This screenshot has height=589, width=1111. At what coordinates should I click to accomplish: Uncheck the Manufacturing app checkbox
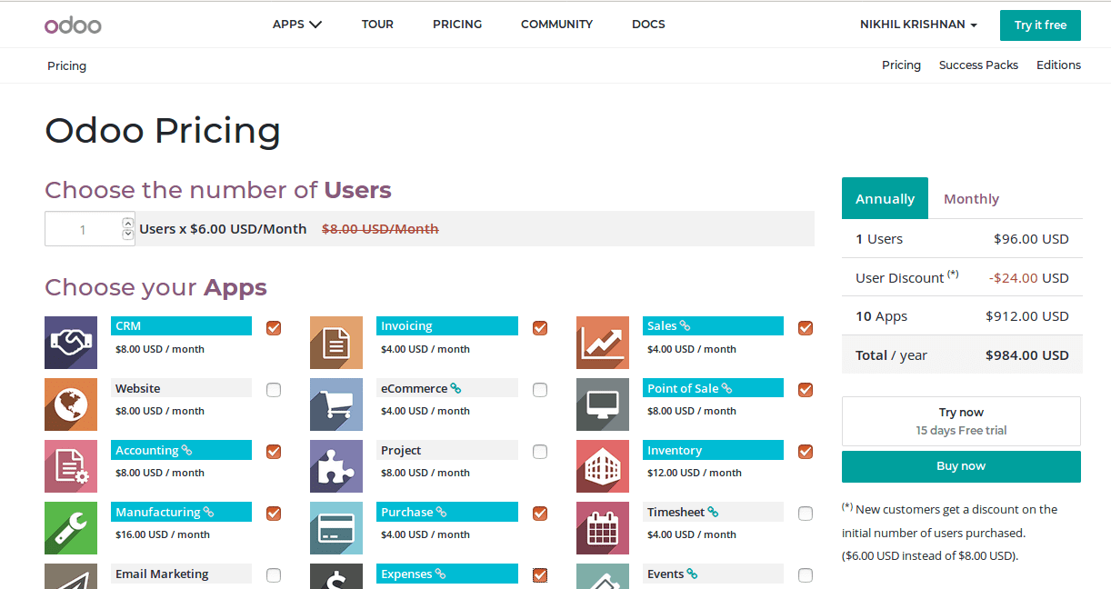[274, 514]
